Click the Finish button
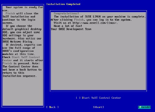This screenshot has width=155, height=112. (144, 107)
